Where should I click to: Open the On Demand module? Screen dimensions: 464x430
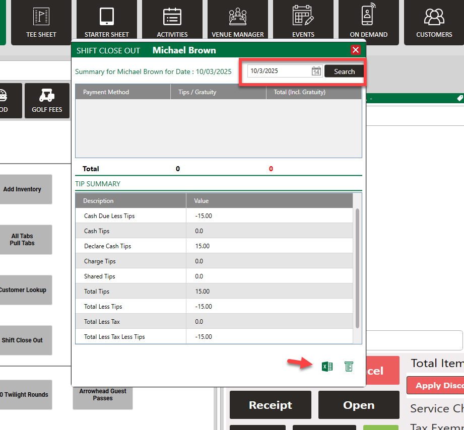point(368,22)
